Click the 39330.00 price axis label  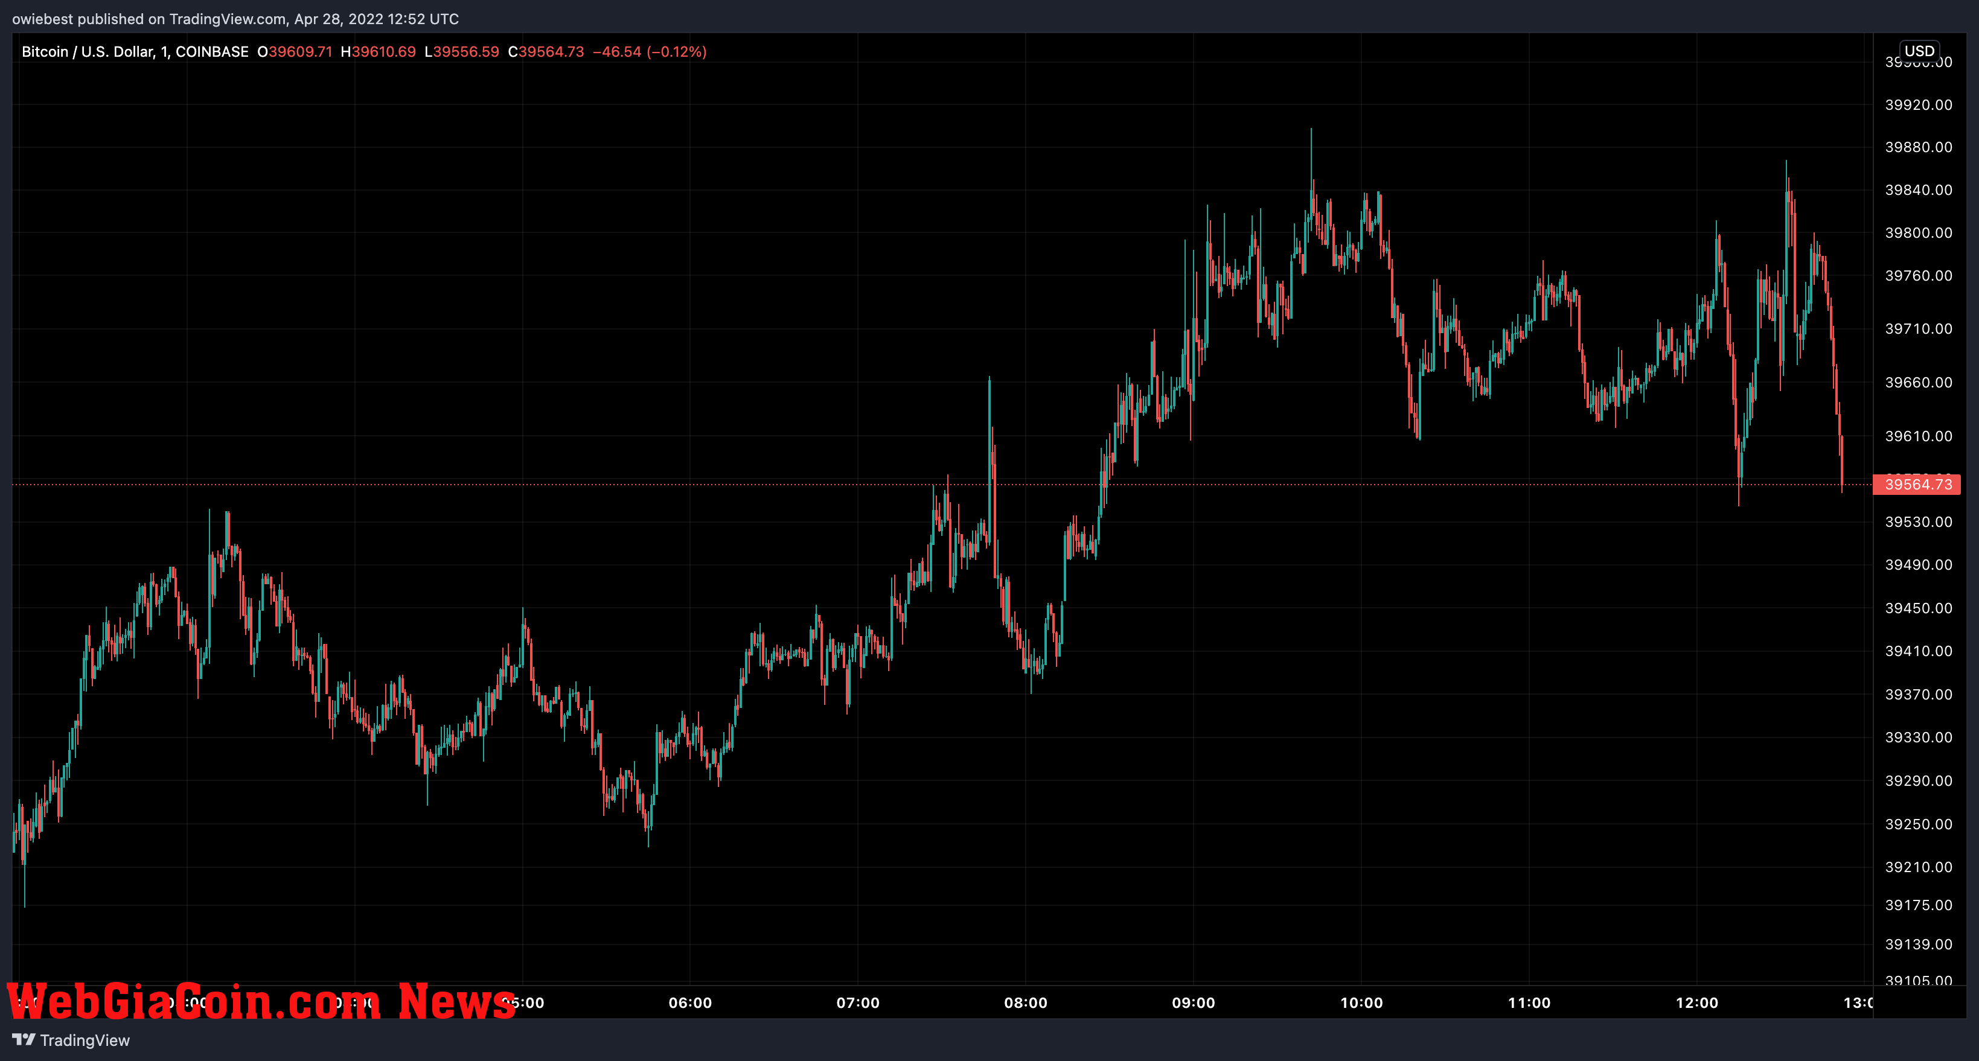coord(1918,737)
